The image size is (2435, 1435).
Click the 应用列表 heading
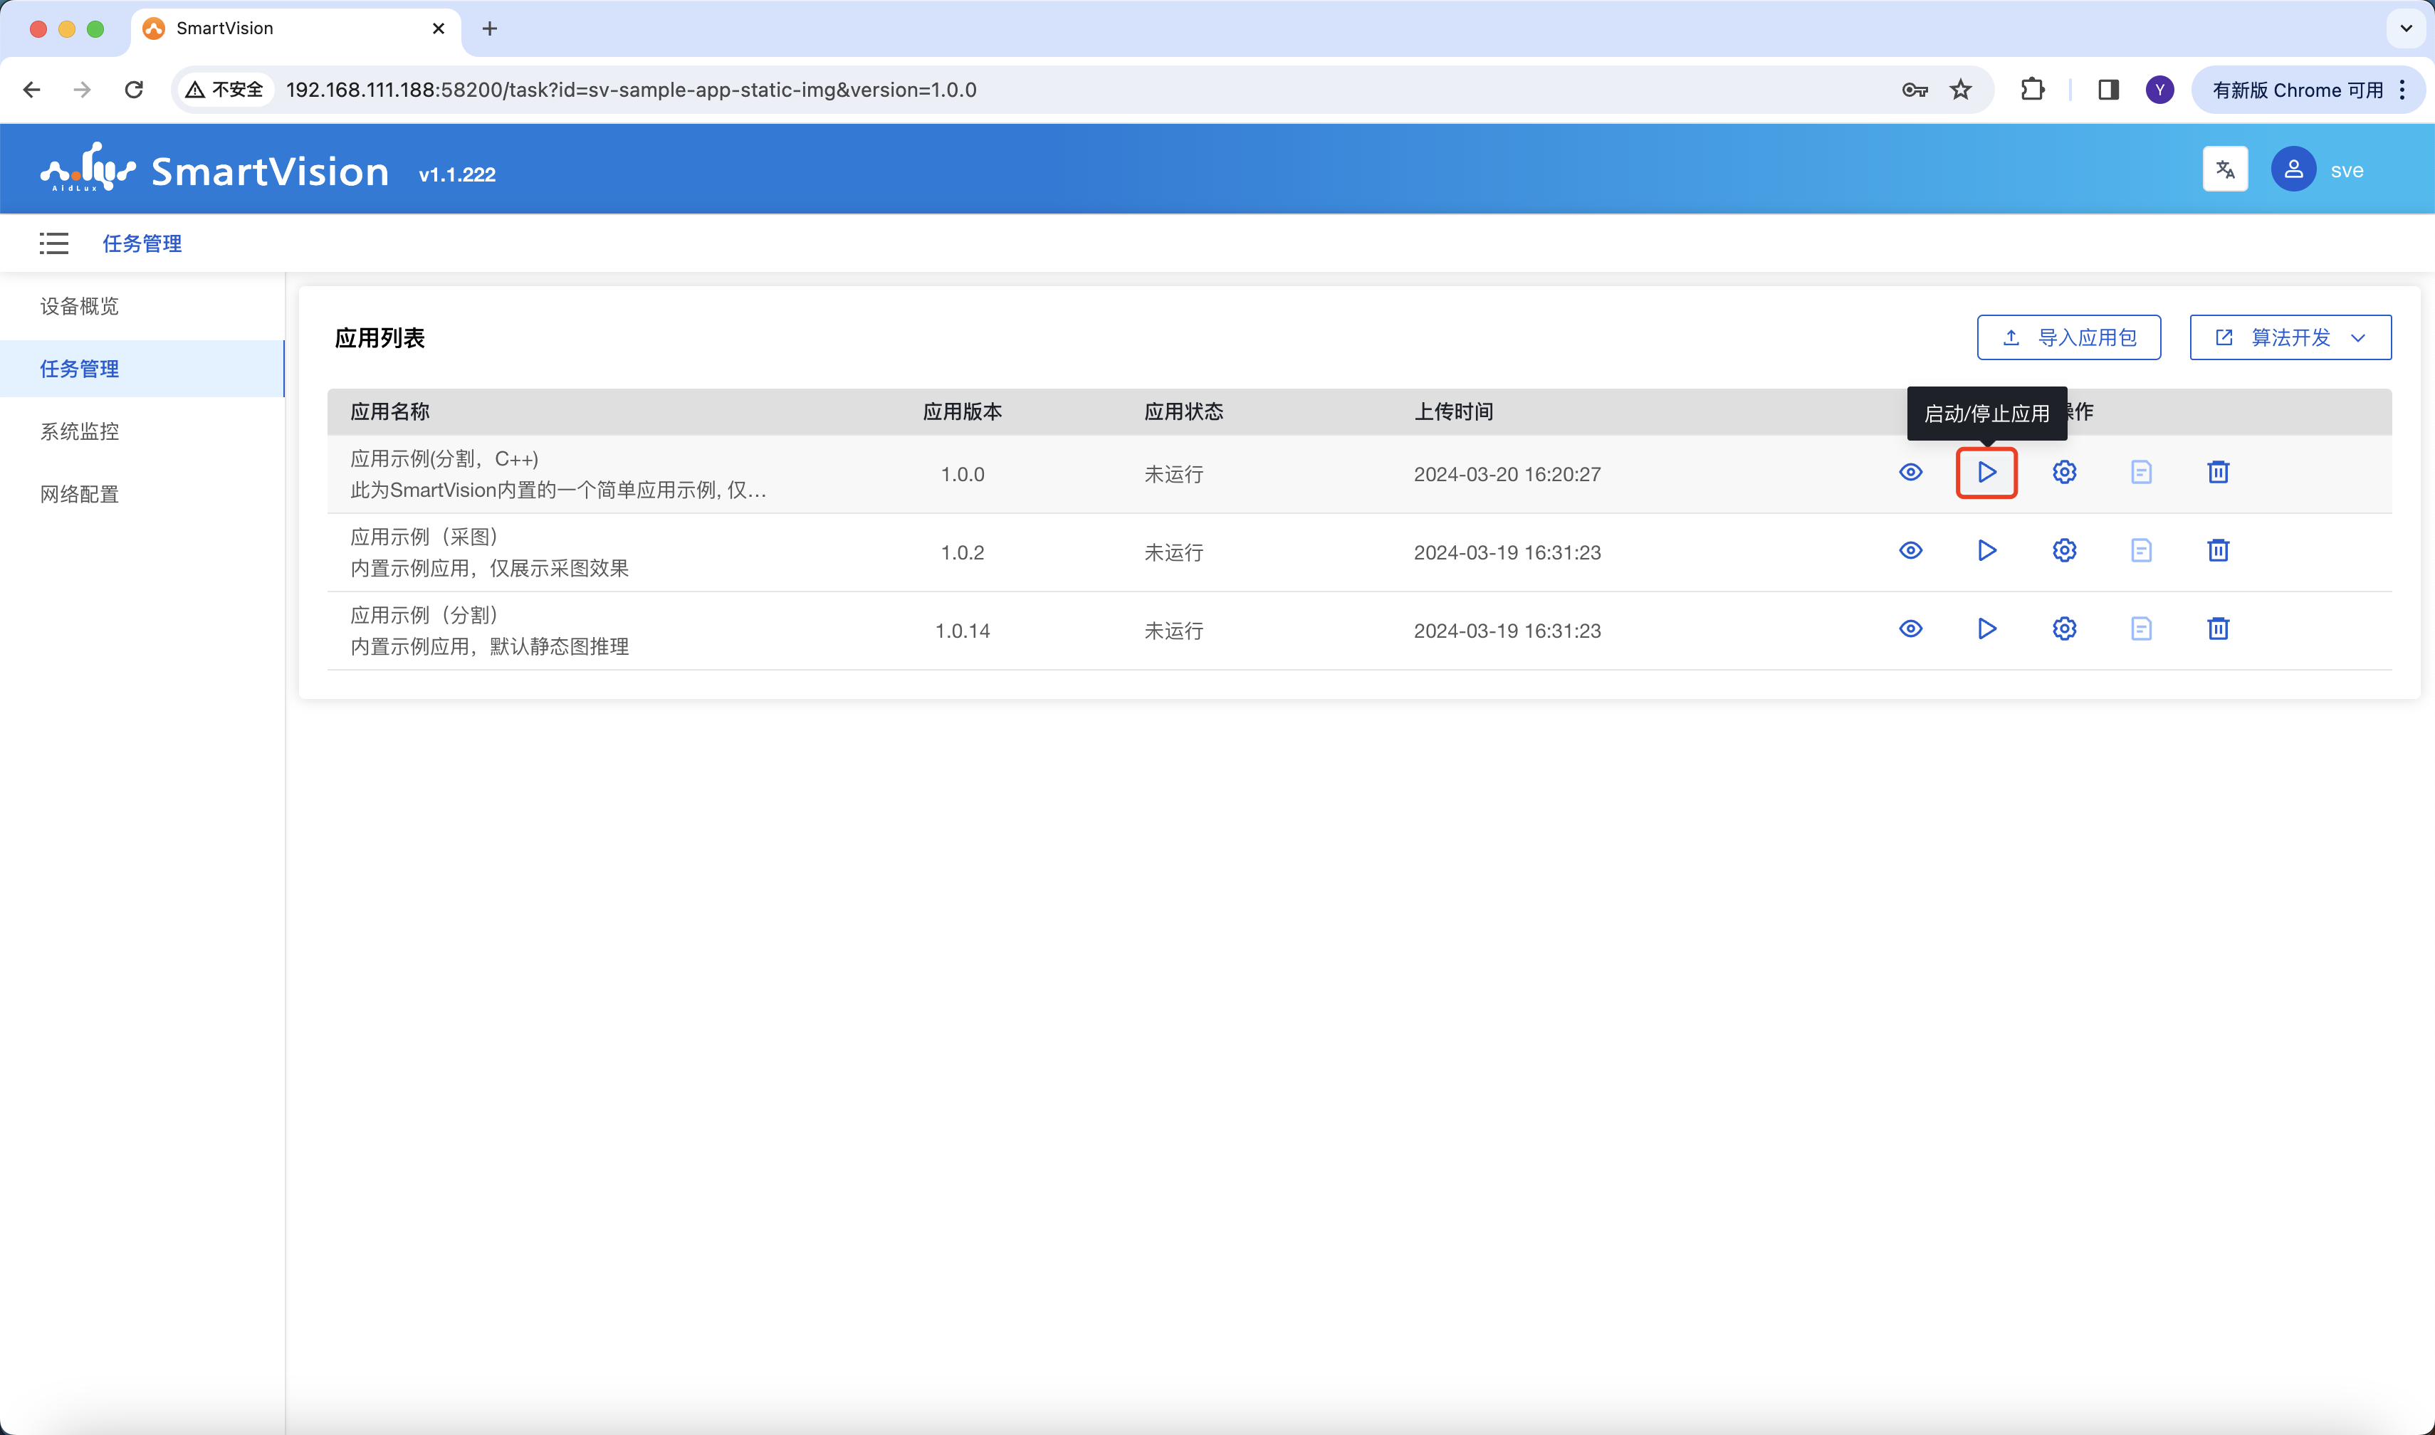[x=379, y=338]
